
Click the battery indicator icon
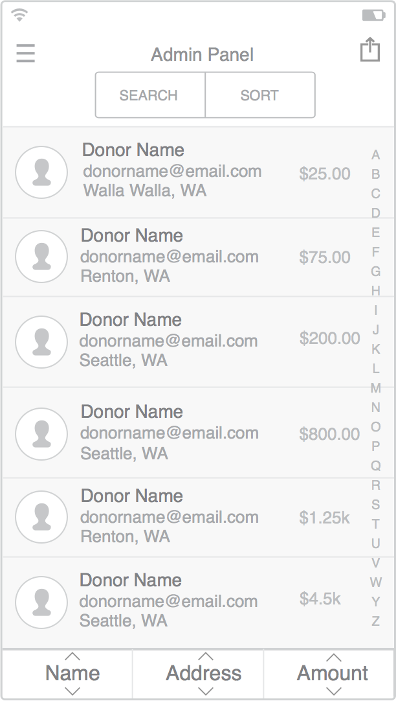coord(373,15)
